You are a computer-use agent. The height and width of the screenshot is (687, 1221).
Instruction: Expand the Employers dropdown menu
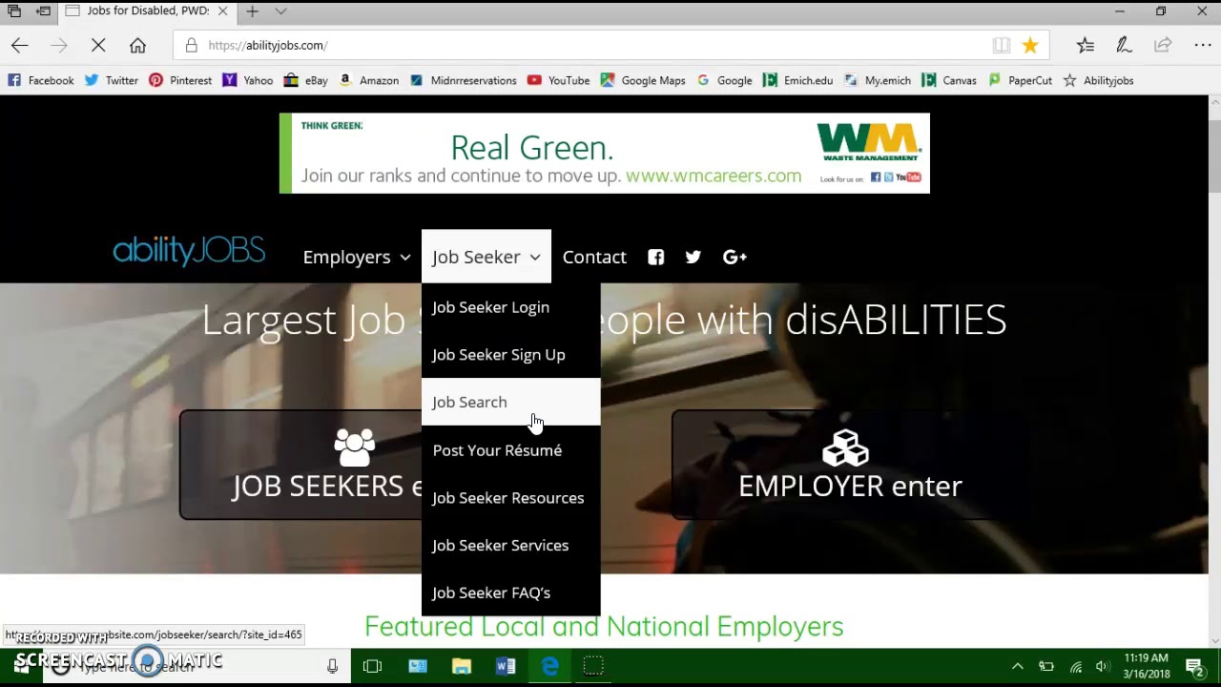pyautogui.click(x=357, y=257)
